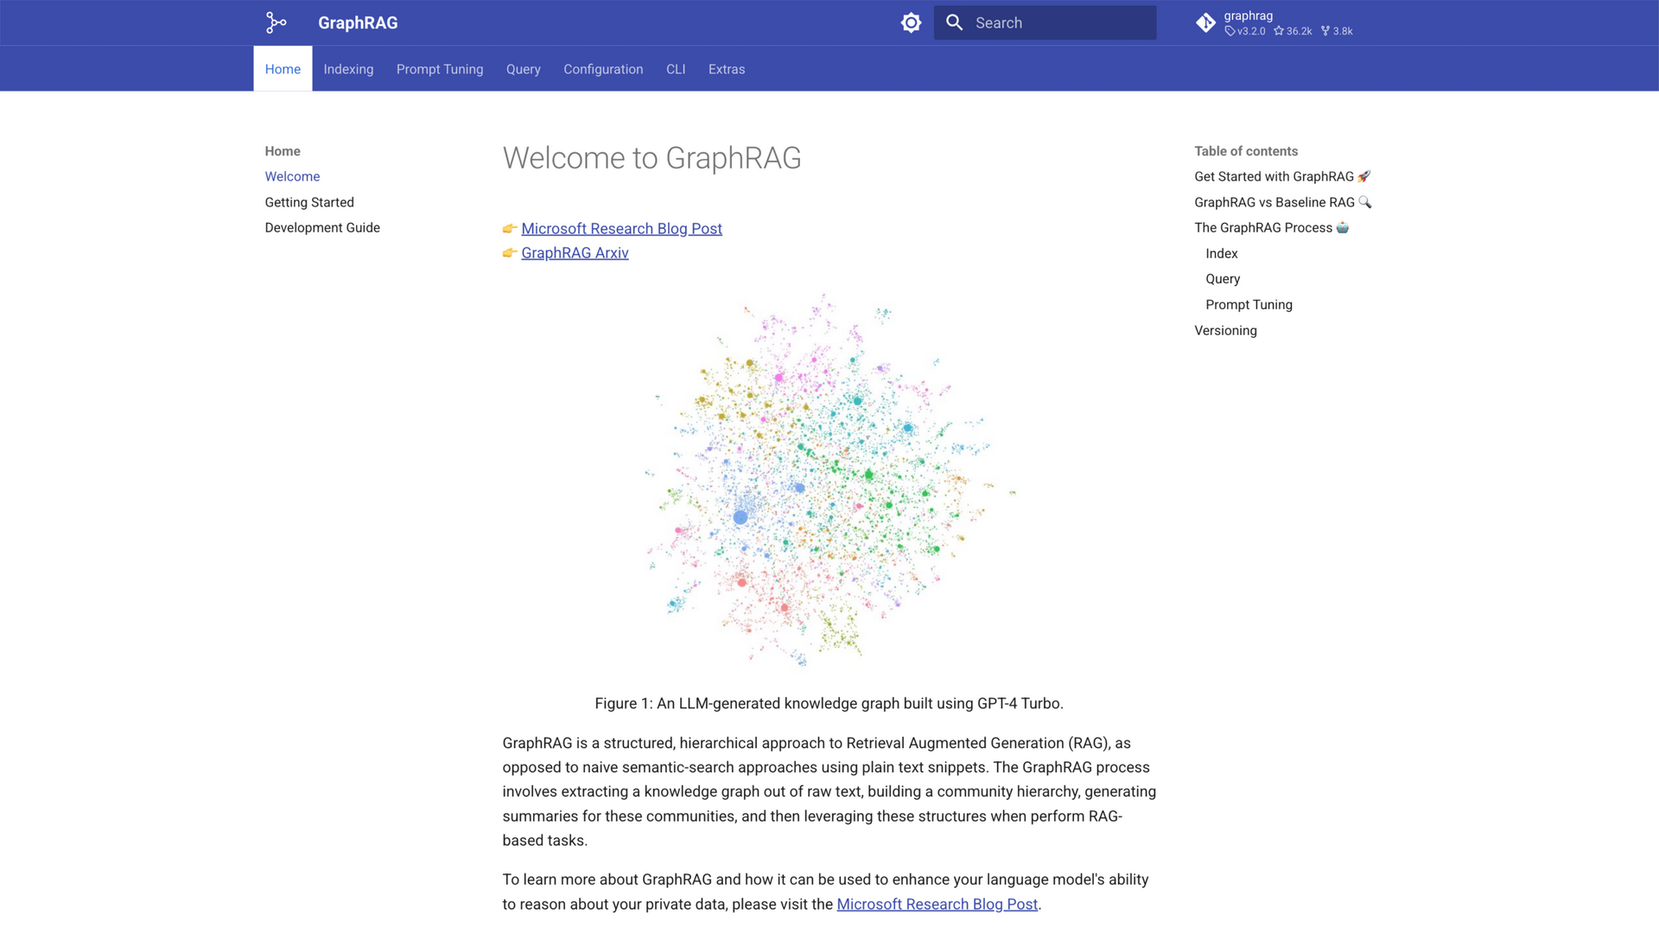Select the Home tab
This screenshot has height=933, width=1659.
tap(283, 69)
